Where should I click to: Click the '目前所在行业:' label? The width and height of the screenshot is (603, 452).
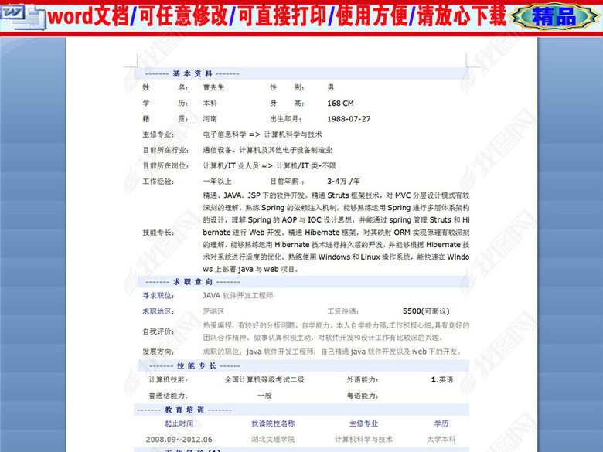tap(165, 150)
